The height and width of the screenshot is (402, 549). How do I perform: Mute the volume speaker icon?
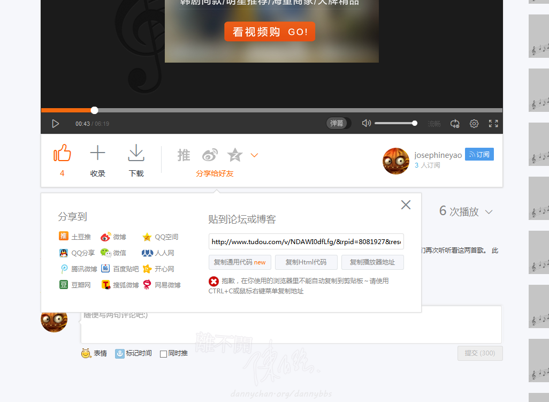366,123
